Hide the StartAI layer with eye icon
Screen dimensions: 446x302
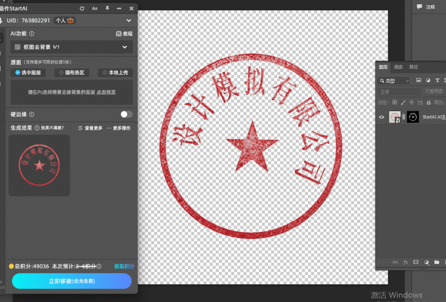(x=382, y=117)
